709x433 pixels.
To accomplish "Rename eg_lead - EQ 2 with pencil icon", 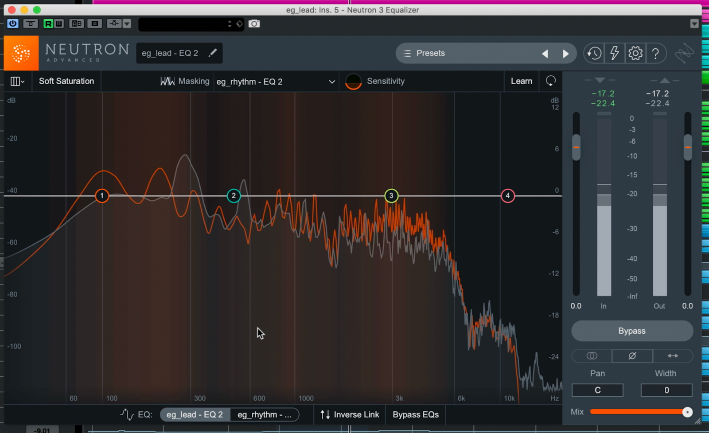I will coord(213,53).
